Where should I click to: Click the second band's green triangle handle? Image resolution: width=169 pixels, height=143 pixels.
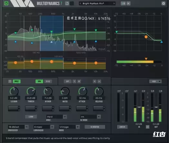[x=32, y=30]
